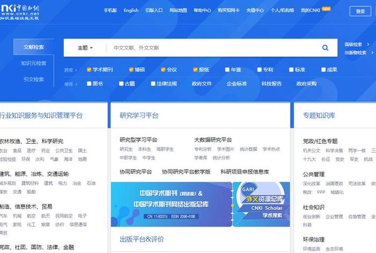Check the 古籍 checkbox
This screenshot has height=253, width=376.
pos(121,83)
